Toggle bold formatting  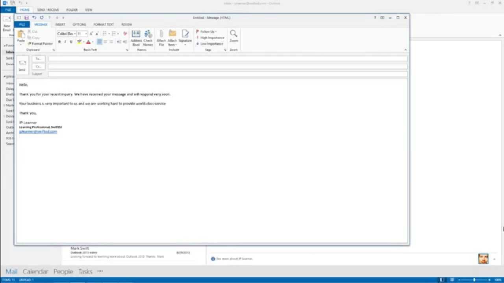(x=59, y=42)
